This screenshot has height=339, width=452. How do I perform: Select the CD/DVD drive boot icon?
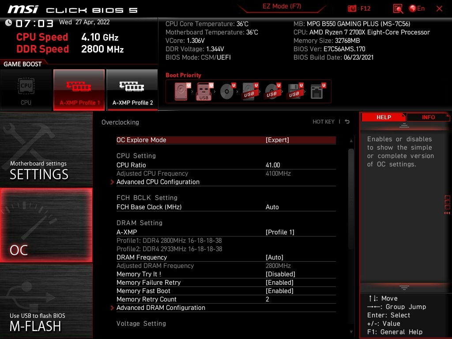tap(227, 92)
